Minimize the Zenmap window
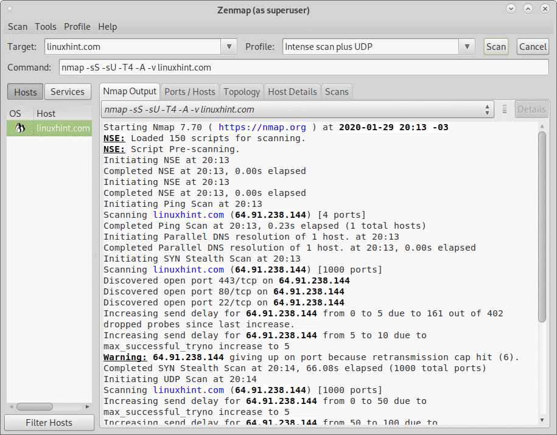Viewport: 557px width, 435px height. click(x=511, y=9)
